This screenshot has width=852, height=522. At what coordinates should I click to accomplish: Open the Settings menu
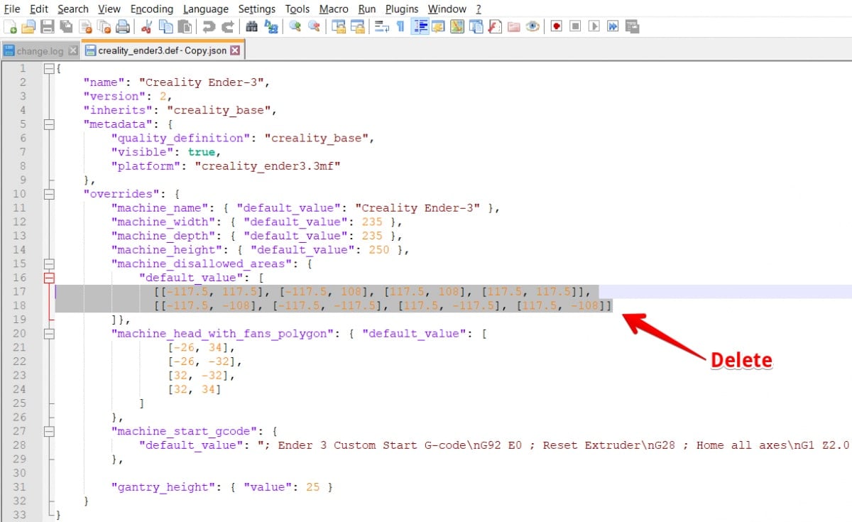point(256,9)
